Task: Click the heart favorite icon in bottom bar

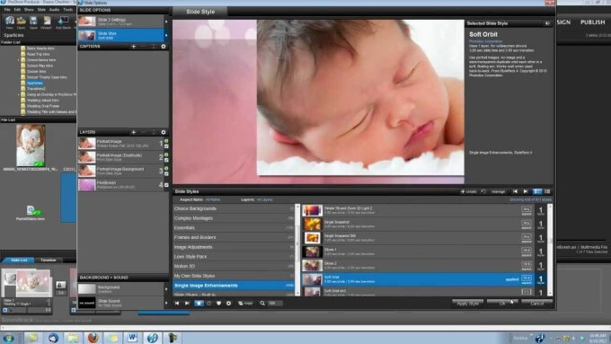Action: point(218,303)
